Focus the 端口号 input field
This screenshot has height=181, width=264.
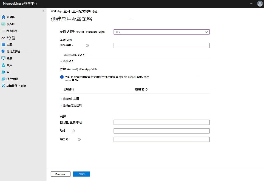click(162, 139)
